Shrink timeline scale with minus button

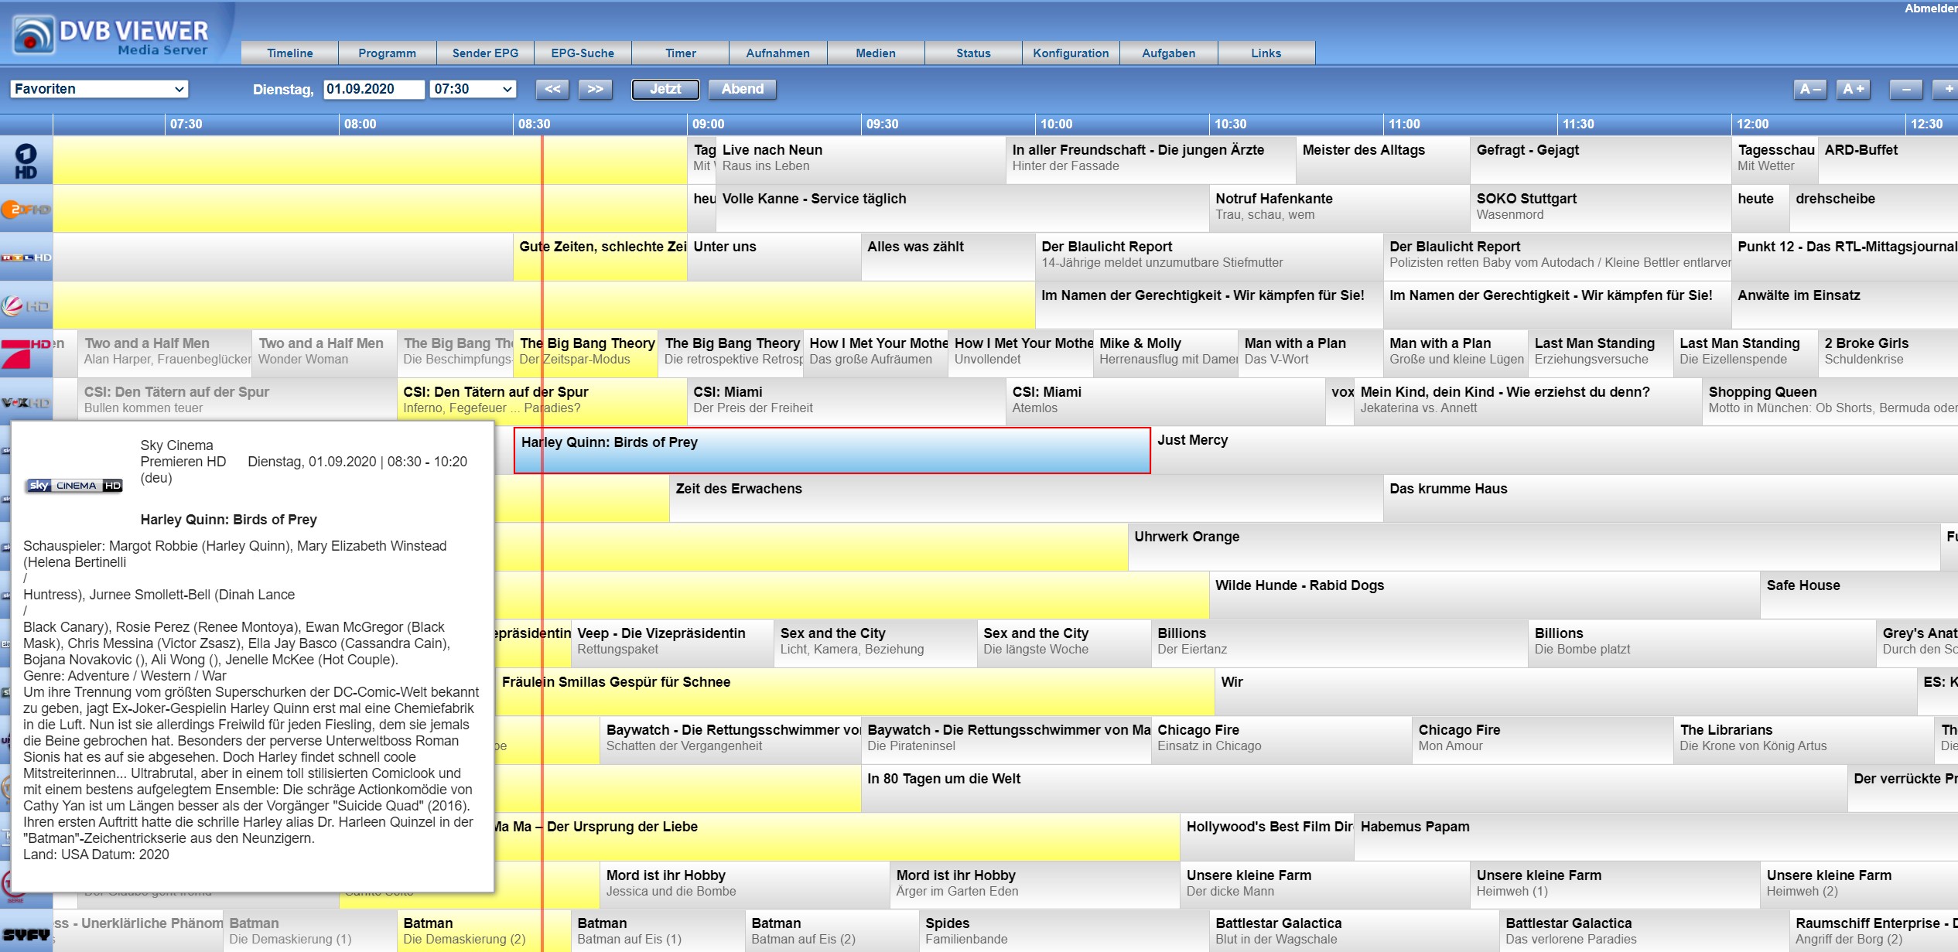(x=1906, y=89)
